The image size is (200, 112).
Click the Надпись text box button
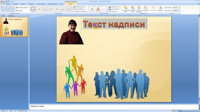point(19,11)
